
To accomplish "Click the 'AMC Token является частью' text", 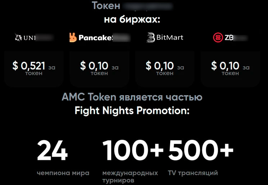I will coord(132,97).
